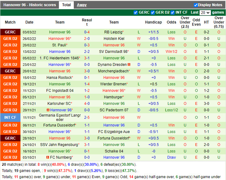Click the red card icon beside Dynamo Dresden
The image size is (226, 180).
(x=129, y=65)
